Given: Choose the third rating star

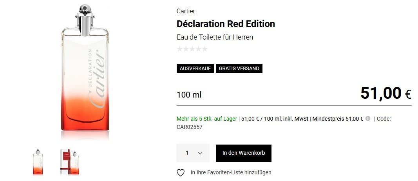Looking at the screenshot, I should point(192,49).
